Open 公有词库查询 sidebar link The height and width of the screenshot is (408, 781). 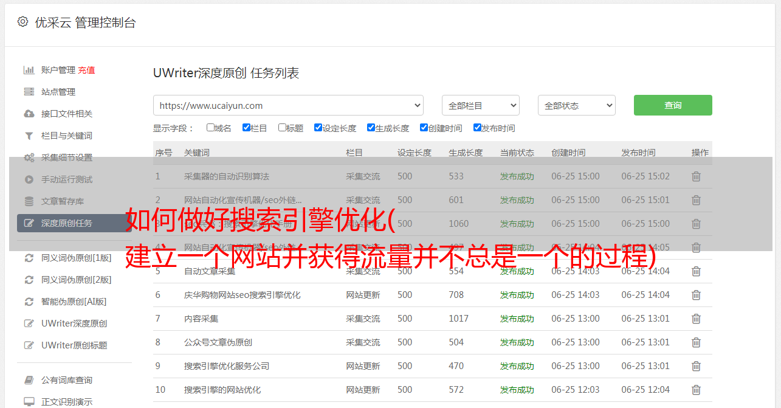click(67, 380)
